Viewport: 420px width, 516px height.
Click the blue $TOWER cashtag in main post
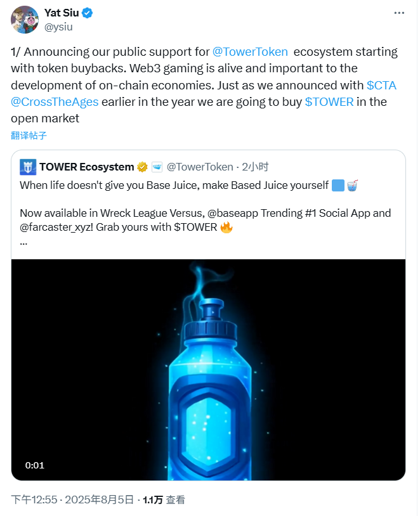[x=329, y=101]
